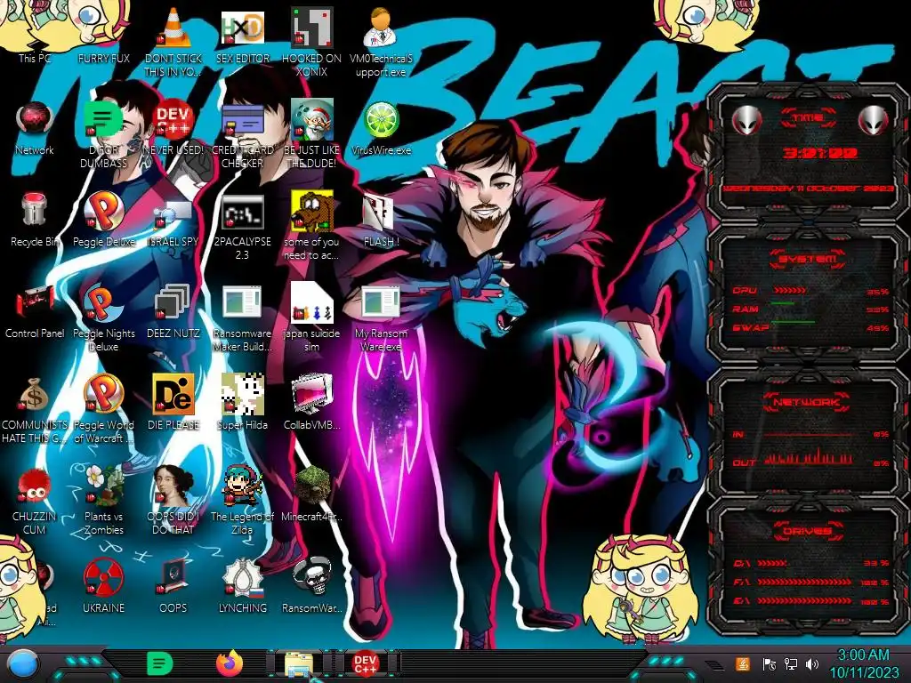Open the Control Panel icon

(35, 303)
